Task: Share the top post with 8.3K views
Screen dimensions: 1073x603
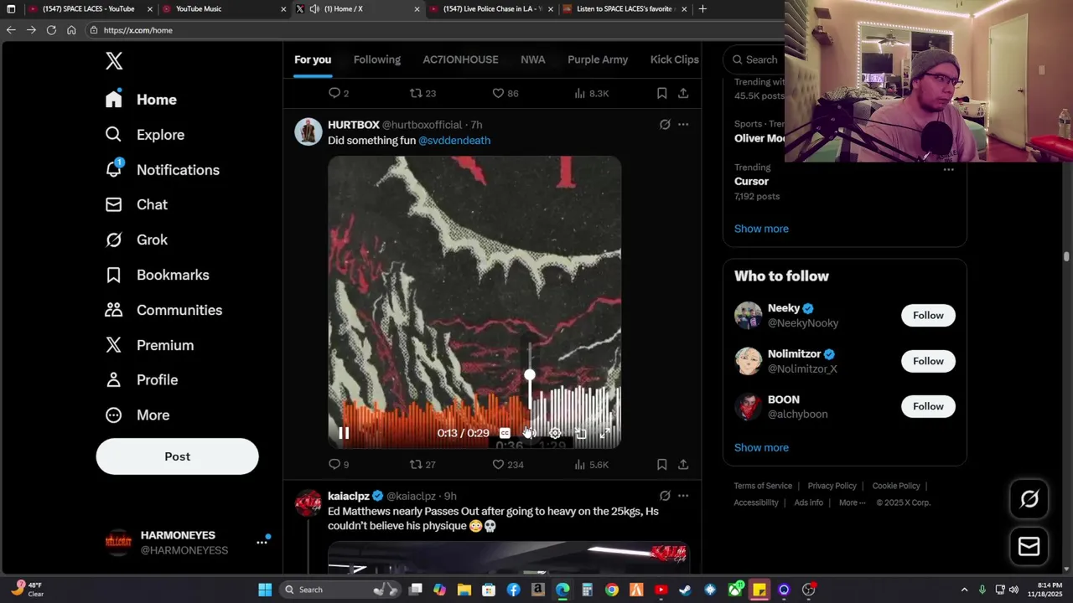Action: (x=683, y=93)
